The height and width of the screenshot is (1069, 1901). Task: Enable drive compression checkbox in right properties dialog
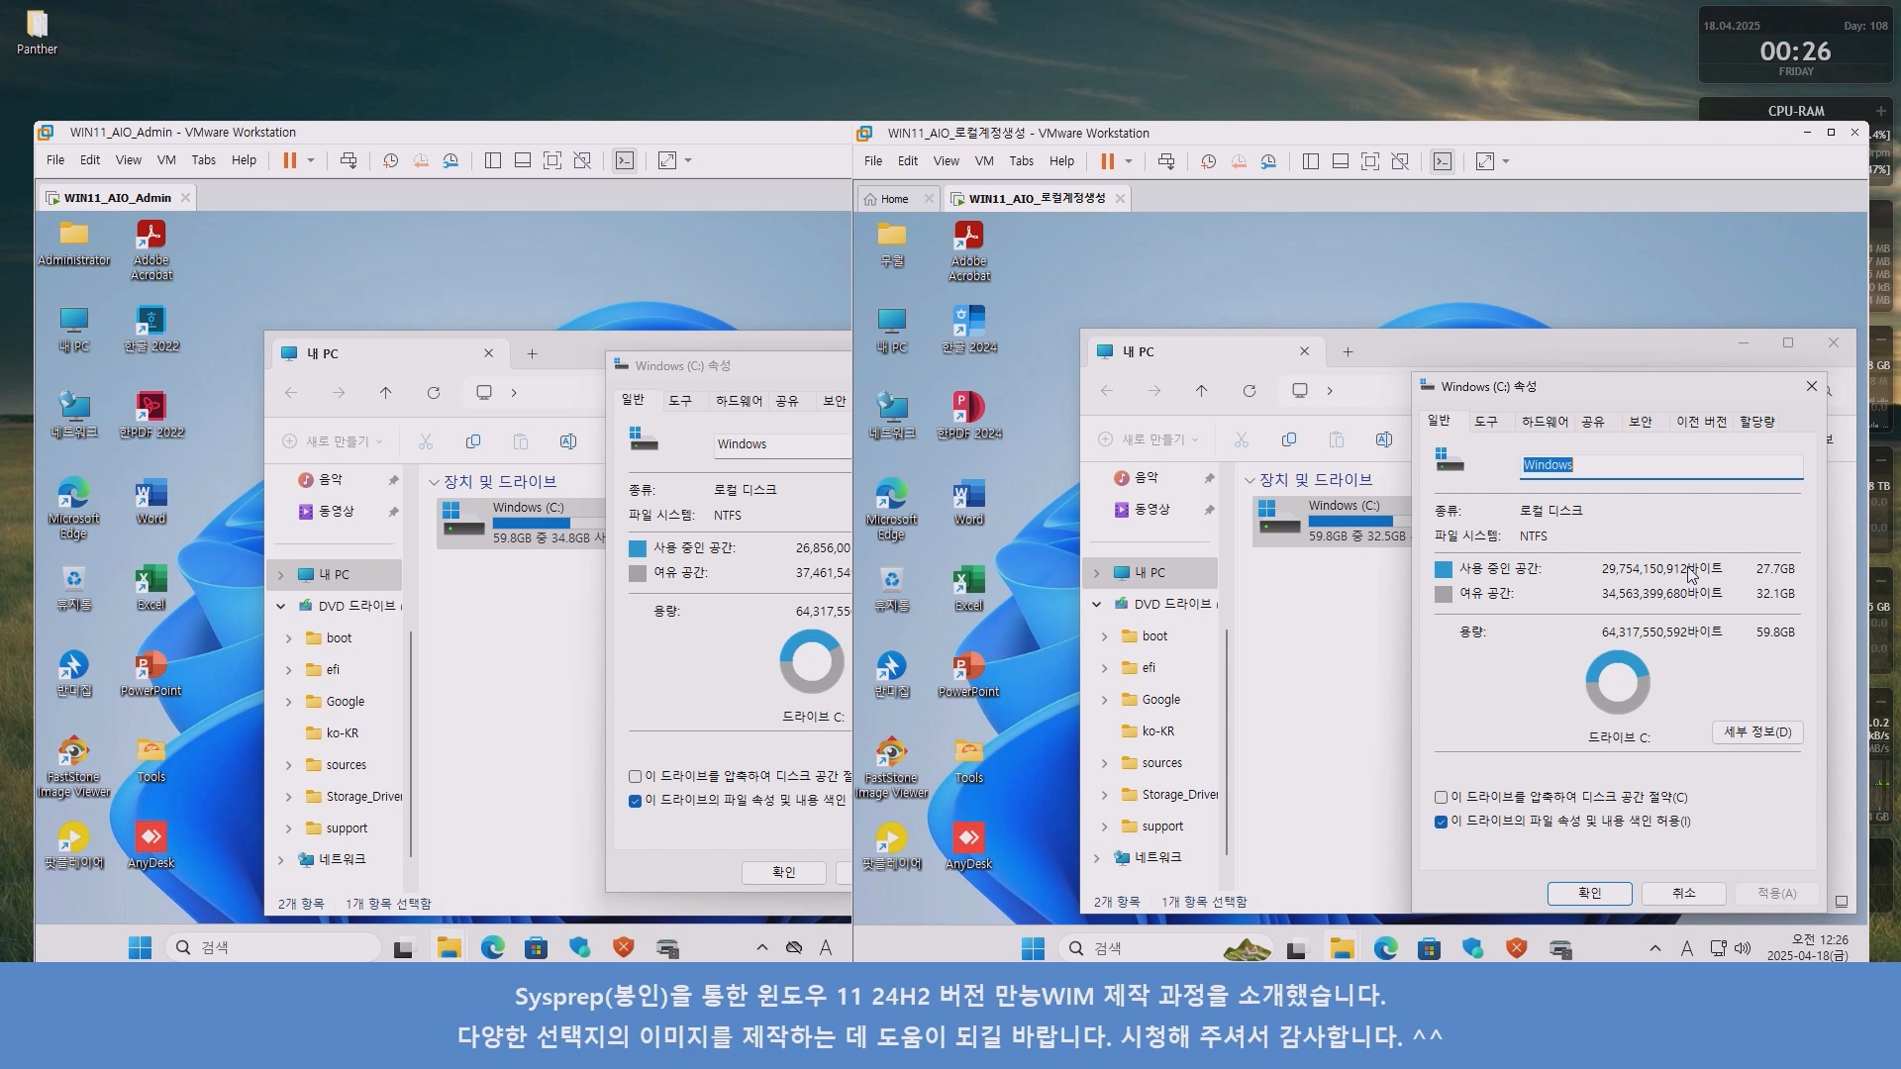tap(1441, 797)
